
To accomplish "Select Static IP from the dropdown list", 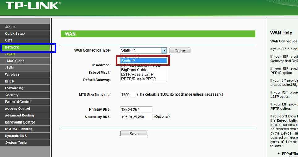I will [x=143, y=61].
